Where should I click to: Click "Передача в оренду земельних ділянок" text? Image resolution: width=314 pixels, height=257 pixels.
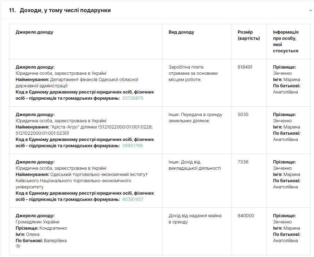(195, 118)
